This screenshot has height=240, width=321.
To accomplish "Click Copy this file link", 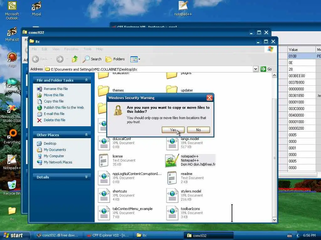I will coord(54,101).
